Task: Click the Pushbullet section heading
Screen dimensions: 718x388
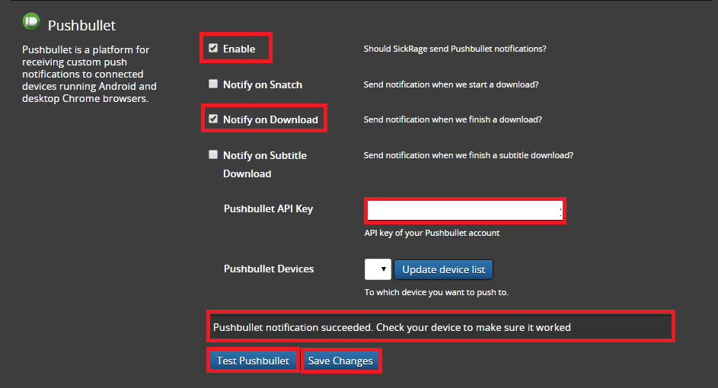Action: coord(81,26)
